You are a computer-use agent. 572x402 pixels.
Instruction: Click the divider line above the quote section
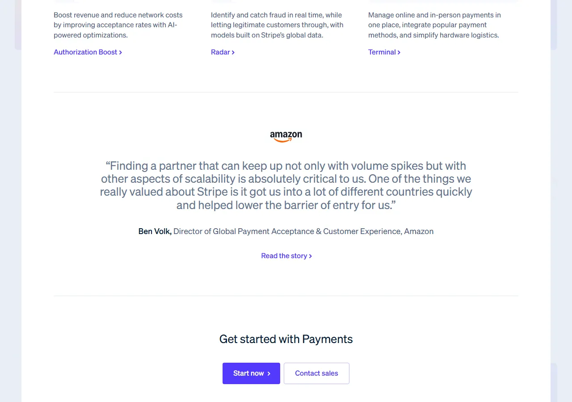click(x=286, y=92)
